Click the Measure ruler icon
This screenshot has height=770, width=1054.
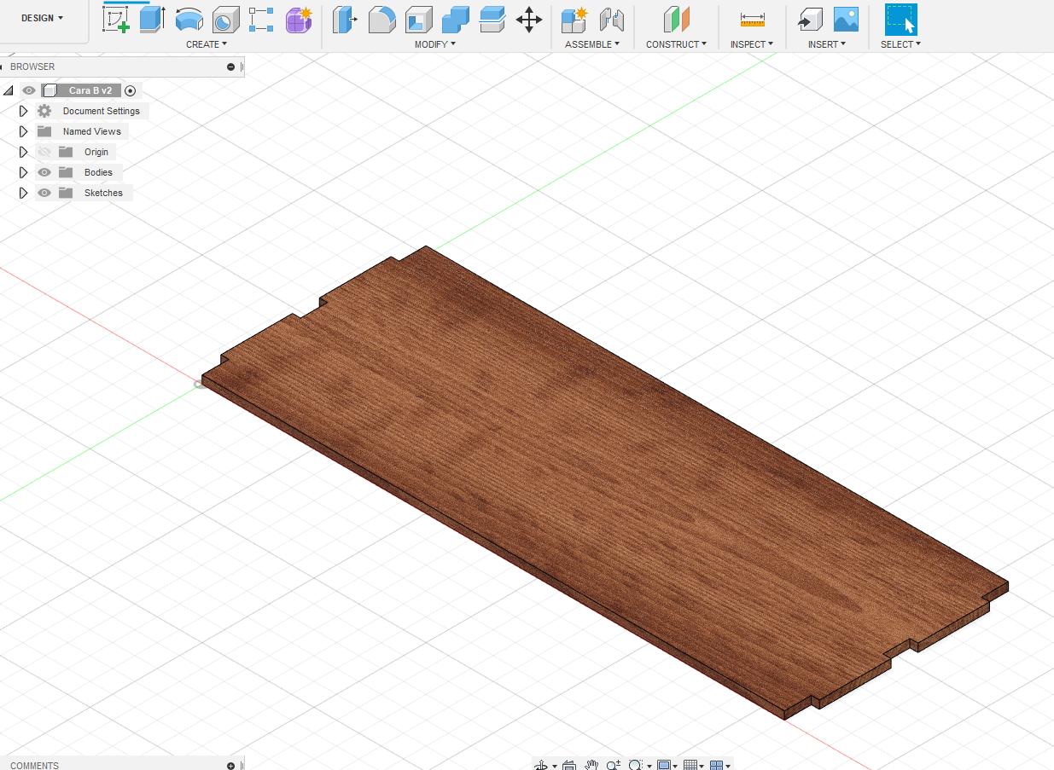[x=752, y=19]
